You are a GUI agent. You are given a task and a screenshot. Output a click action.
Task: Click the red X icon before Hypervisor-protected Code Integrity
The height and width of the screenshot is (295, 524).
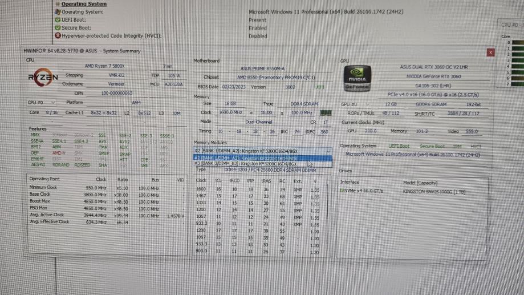(x=58, y=35)
